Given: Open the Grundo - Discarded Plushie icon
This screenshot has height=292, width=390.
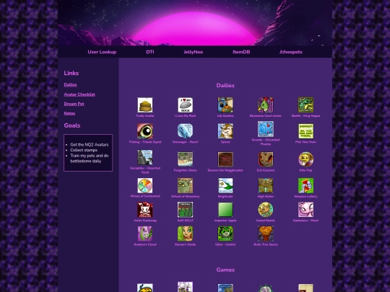Looking at the screenshot, I should [x=266, y=129].
